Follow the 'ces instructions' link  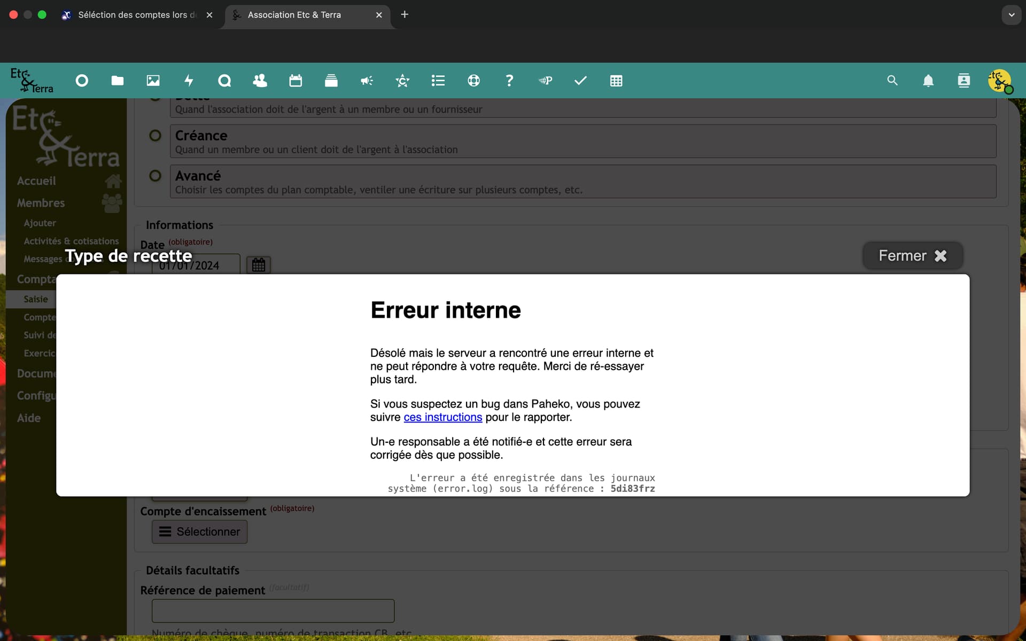click(443, 417)
